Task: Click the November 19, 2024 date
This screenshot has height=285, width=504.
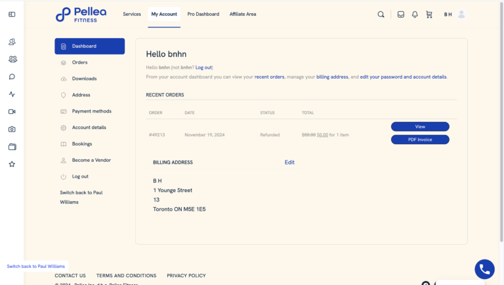Action: tap(205, 135)
